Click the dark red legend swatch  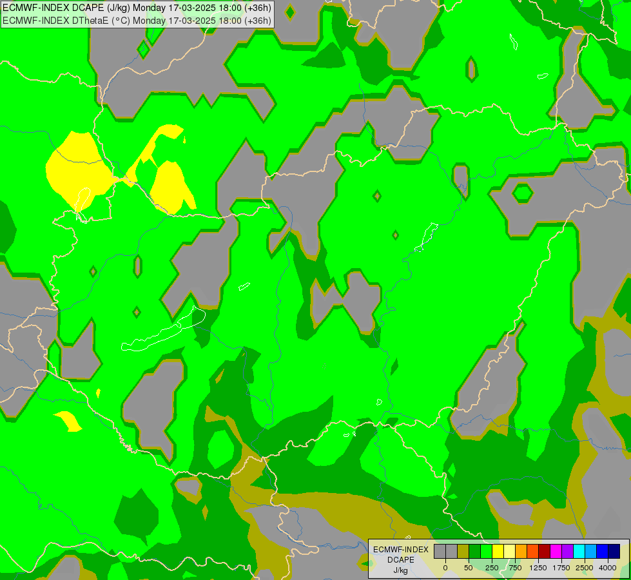point(545,551)
